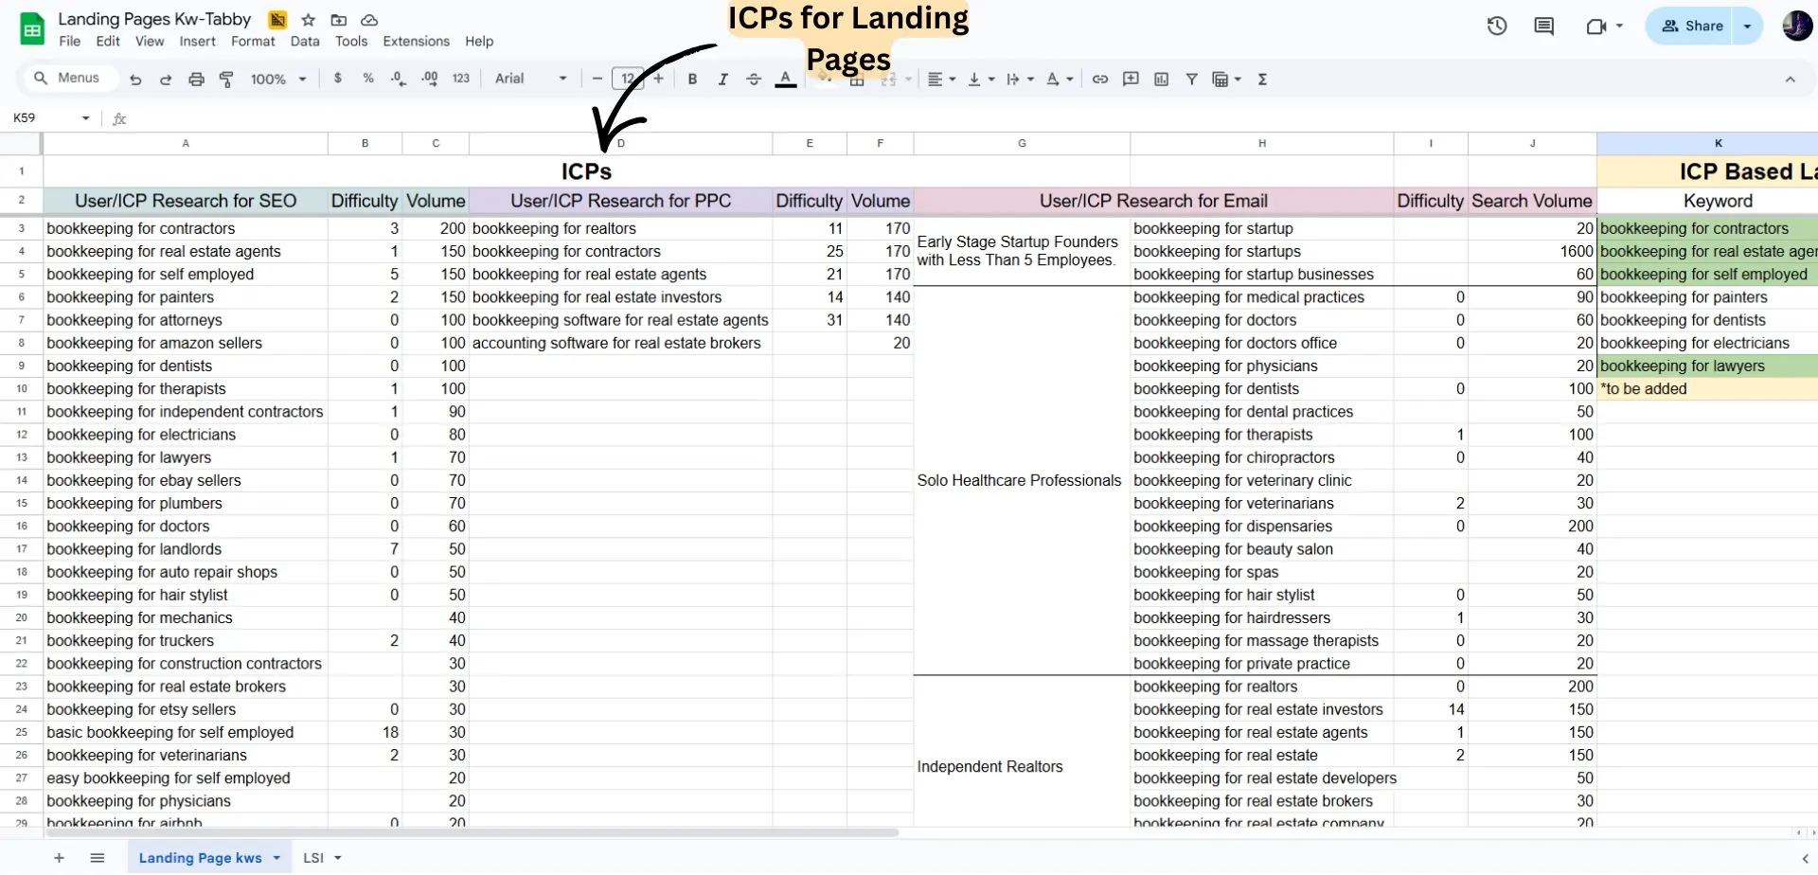Open the Functions (sigma) menu
The image size is (1818, 875).
click(1262, 79)
